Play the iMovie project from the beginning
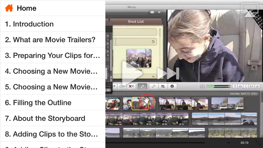263x148 pixels. coord(159,12)
